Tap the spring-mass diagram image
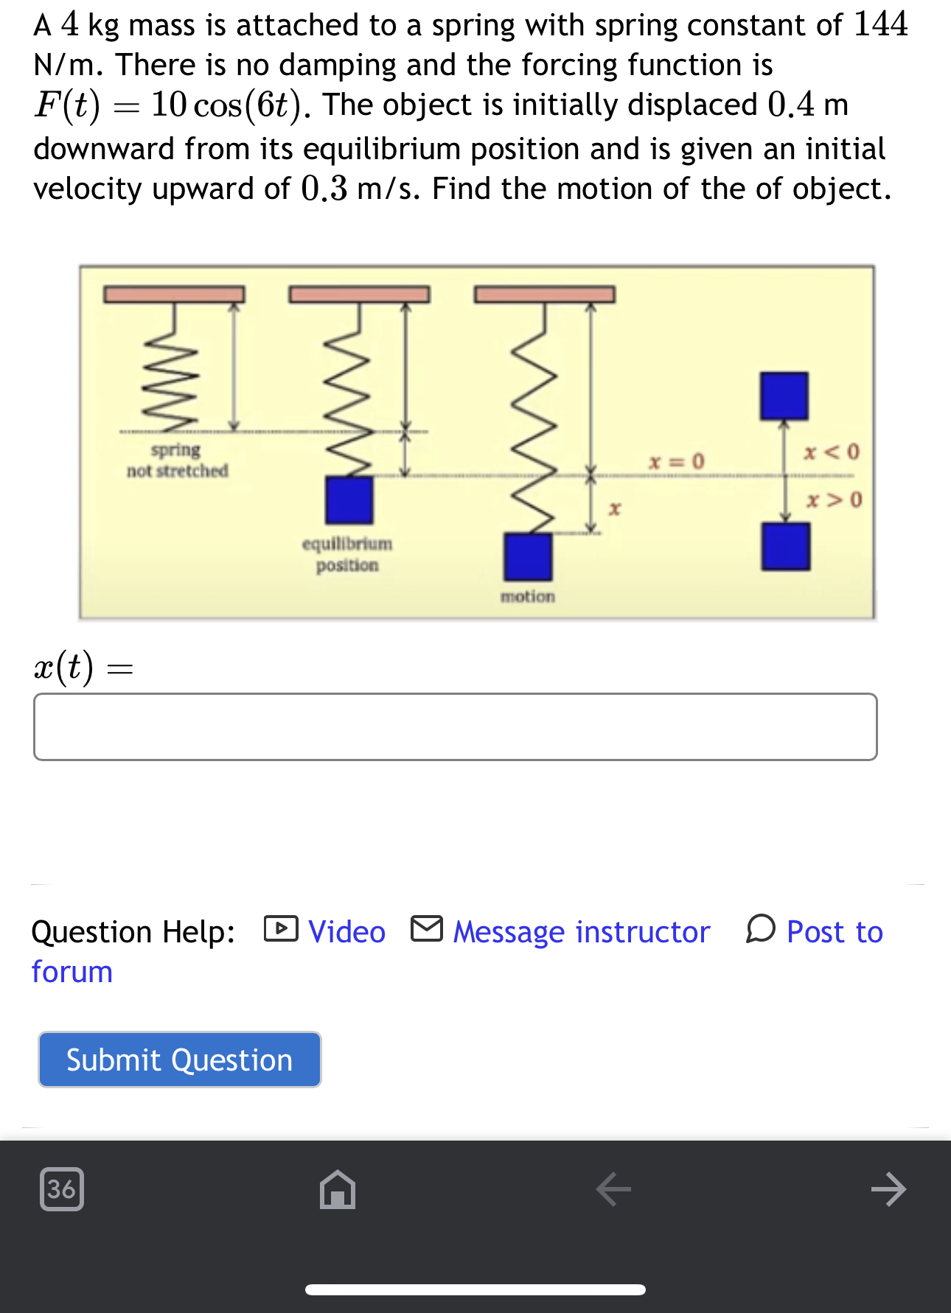Screen dimensions: 951x1313 (475, 442)
